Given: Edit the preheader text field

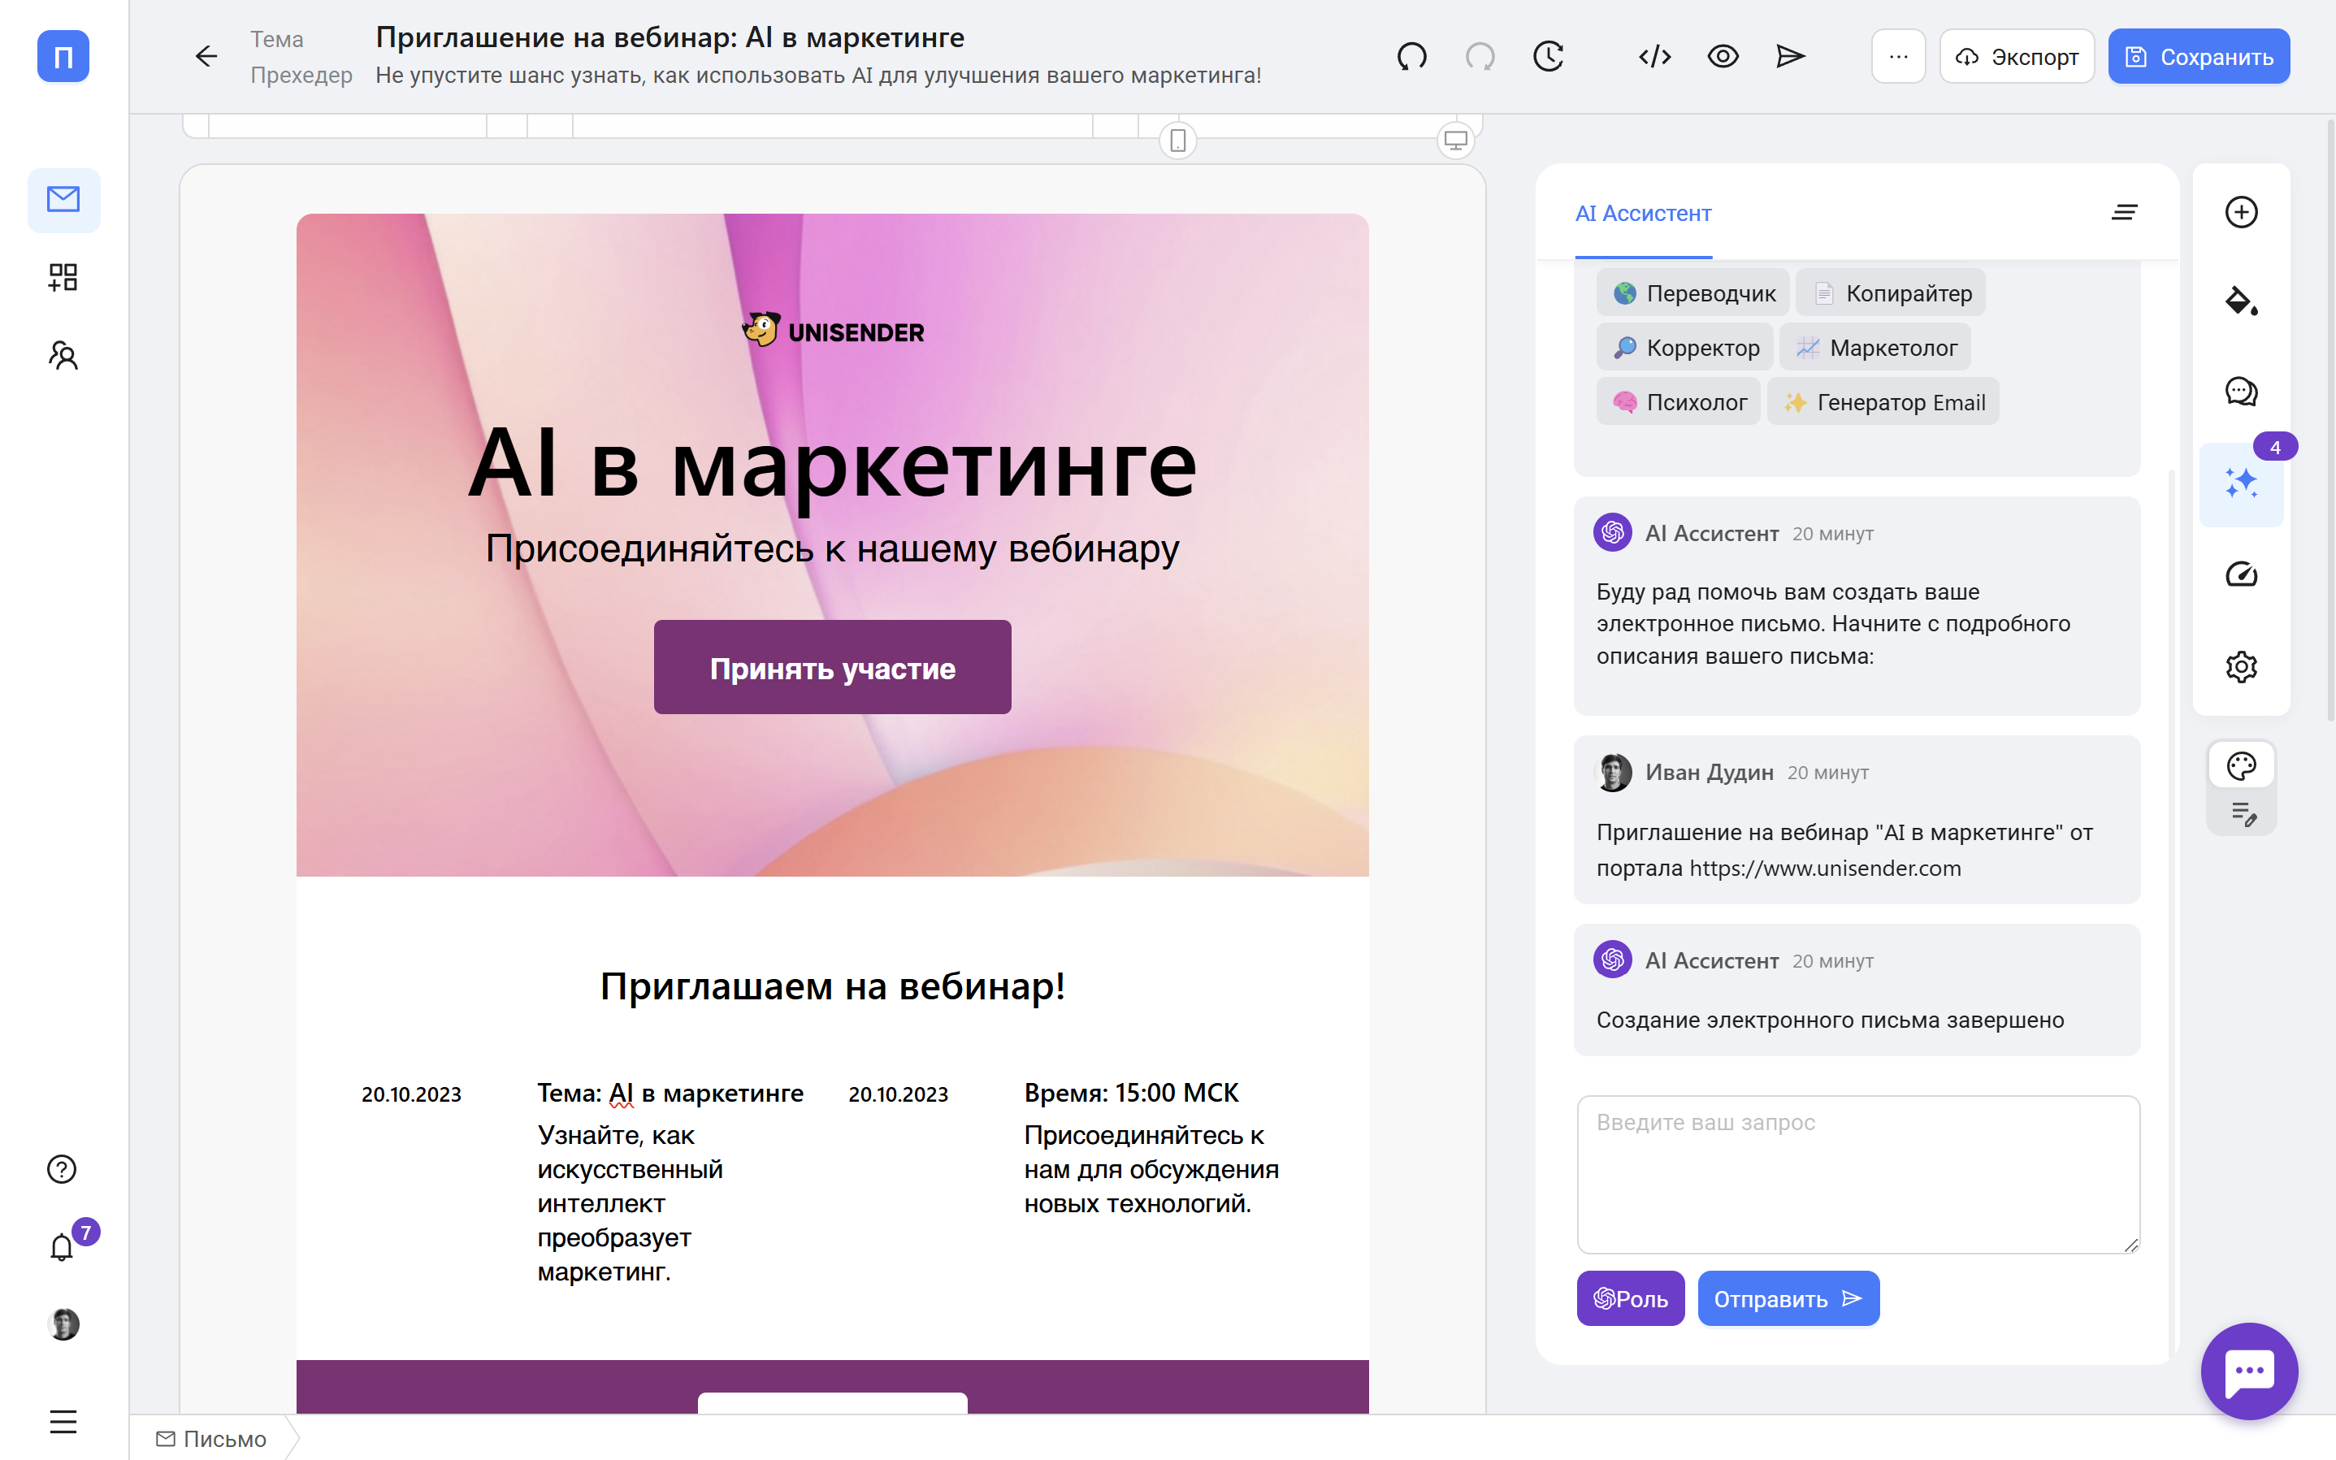Looking at the screenshot, I should point(818,76).
